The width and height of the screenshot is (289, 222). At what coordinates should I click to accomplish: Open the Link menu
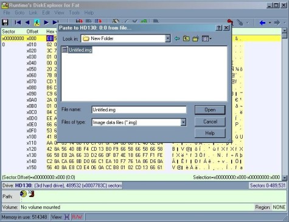(33, 13)
